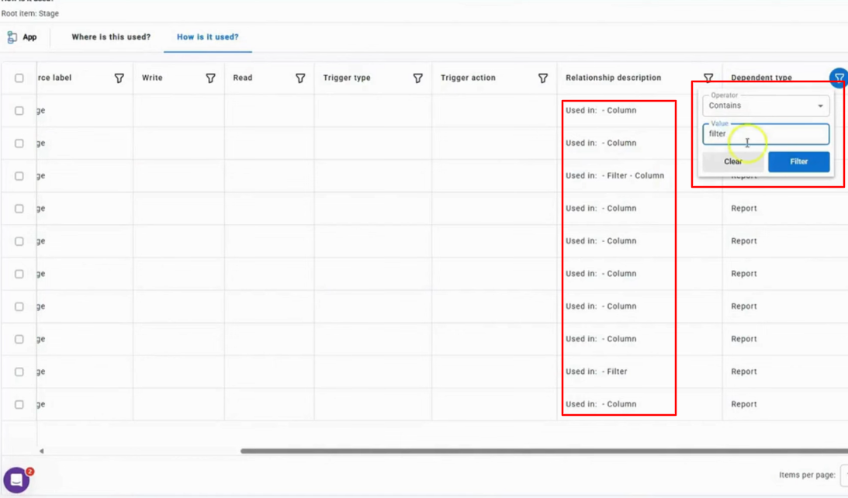The height and width of the screenshot is (498, 848).
Task: Click active Dependent type filter icon
Action: (x=839, y=78)
